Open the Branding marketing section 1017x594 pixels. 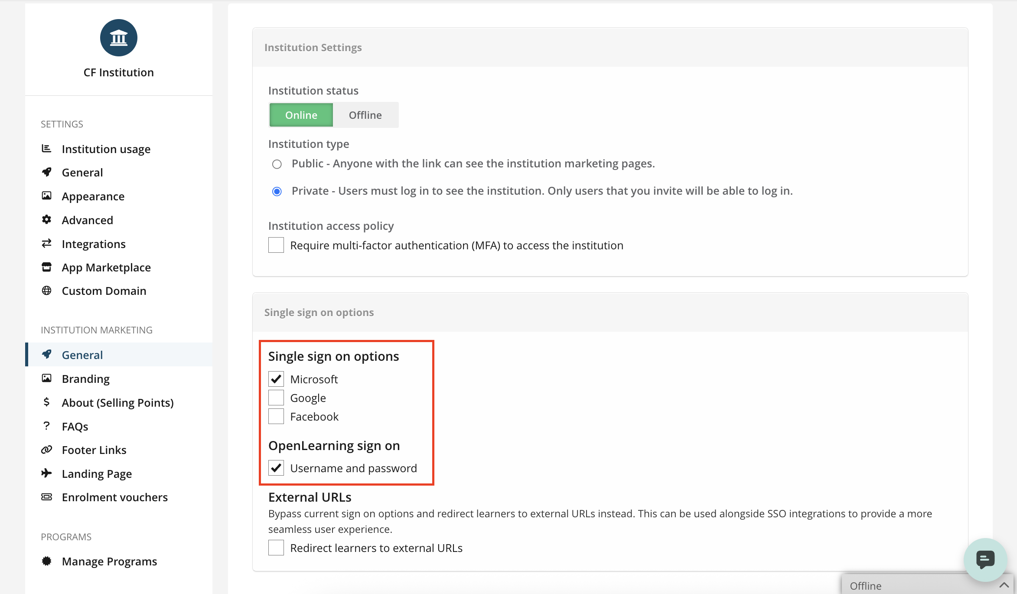85,379
